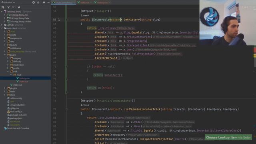The width and height of the screenshot is (256, 144).
Task: Collapse the web-client attached folder
Action: tap(2, 28)
